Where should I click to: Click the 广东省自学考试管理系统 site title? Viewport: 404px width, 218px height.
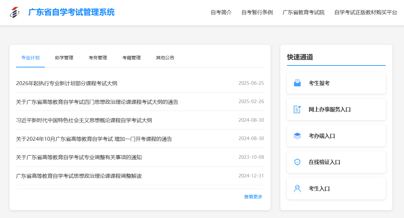(71, 12)
